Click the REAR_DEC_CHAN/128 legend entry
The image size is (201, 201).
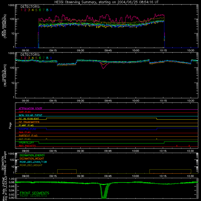(x=33, y=162)
